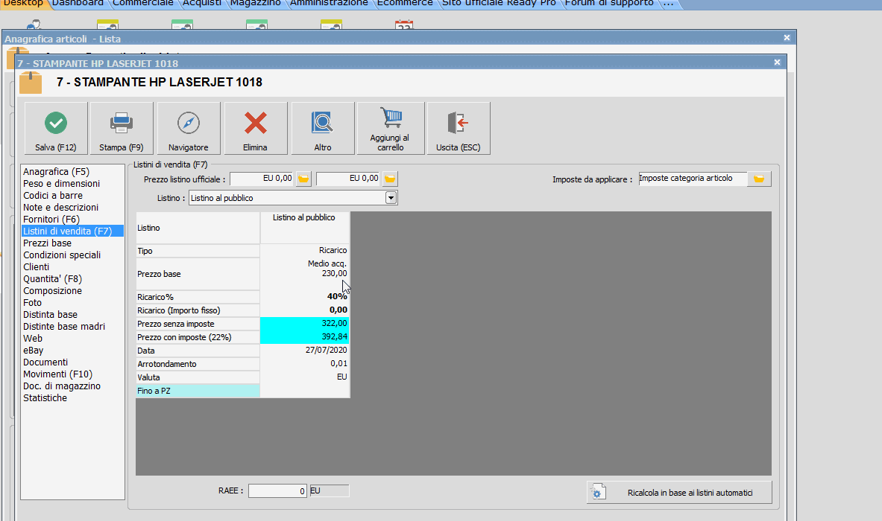Viewport: 882px width, 521px height.
Task: Click Ricalcola in base ai listini automatici
Action: [x=679, y=493]
